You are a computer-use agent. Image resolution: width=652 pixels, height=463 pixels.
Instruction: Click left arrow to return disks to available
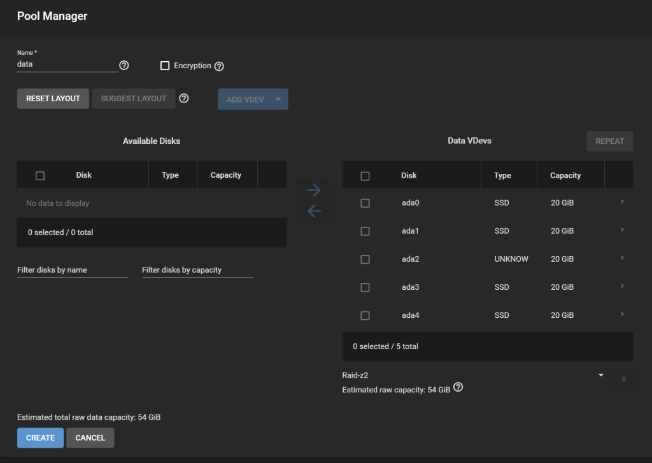click(314, 211)
